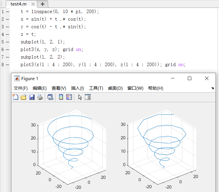Open the 插入(I) menu
The width and height of the screenshot is (219, 192).
pos(77,88)
